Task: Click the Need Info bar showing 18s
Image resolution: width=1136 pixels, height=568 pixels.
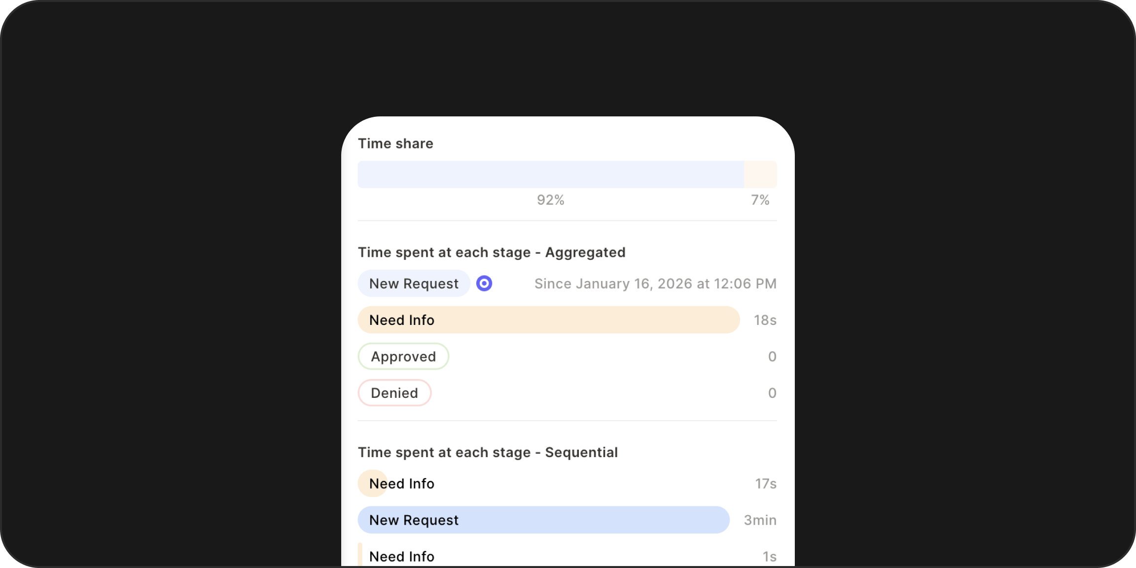Action: pyautogui.click(x=548, y=320)
